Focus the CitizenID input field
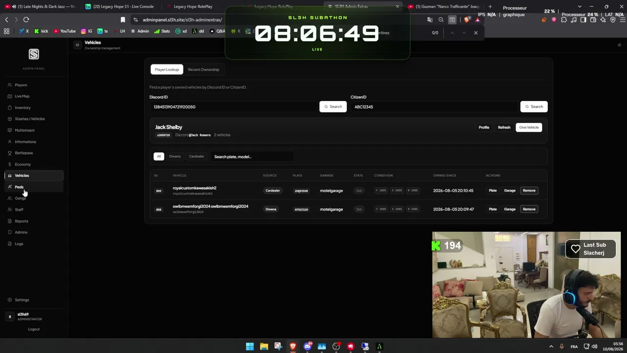Viewport: 627px width, 353px height. click(x=434, y=106)
